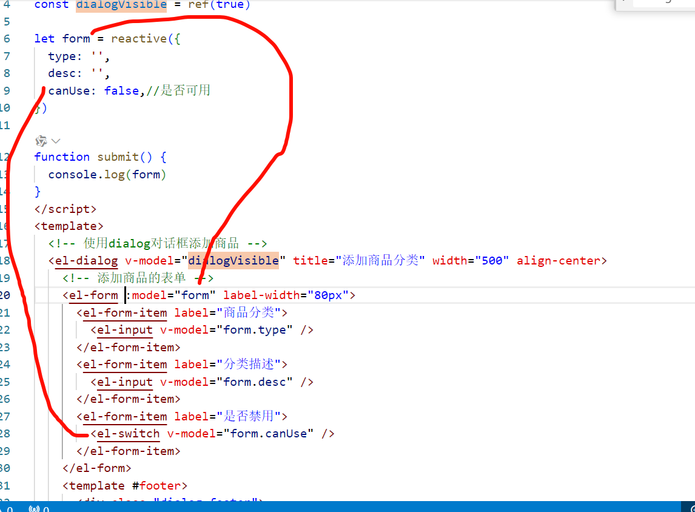The image size is (695, 512).
Task: Click the "<template>" tag below the script
Action: coord(69,226)
